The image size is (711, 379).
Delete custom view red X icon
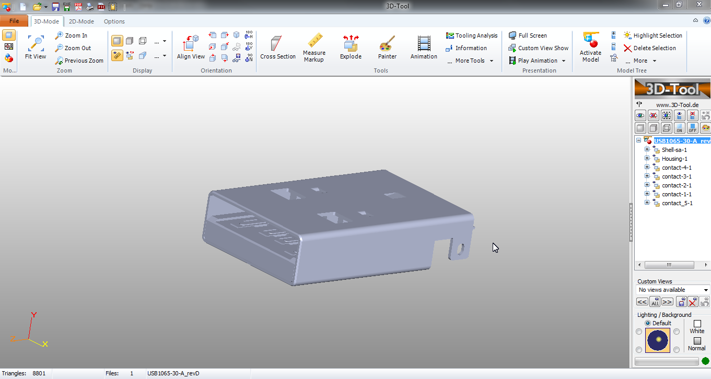coord(693,302)
